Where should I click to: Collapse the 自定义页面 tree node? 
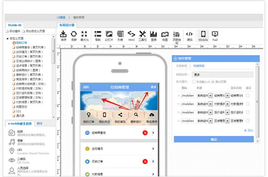(7, 39)
